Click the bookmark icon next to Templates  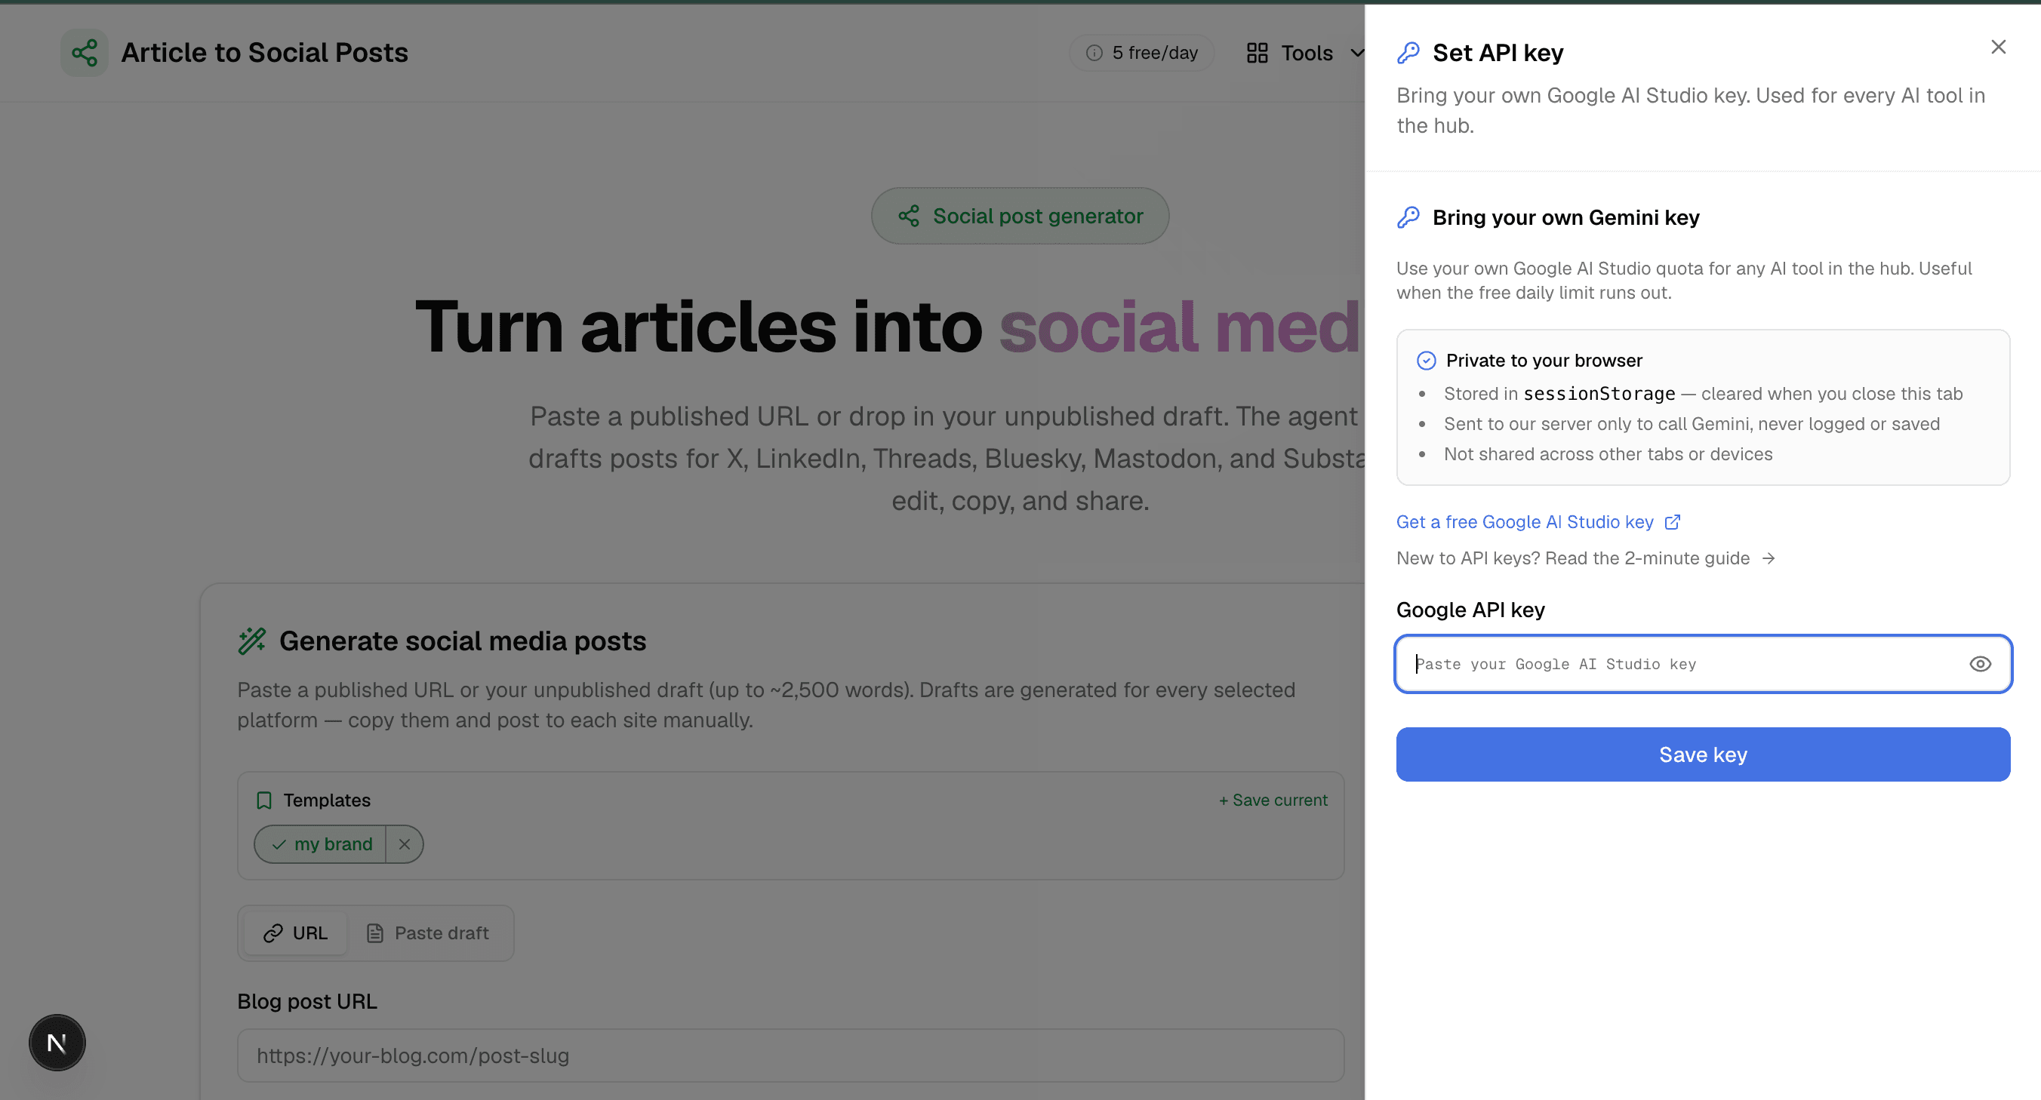pos(264,800)
